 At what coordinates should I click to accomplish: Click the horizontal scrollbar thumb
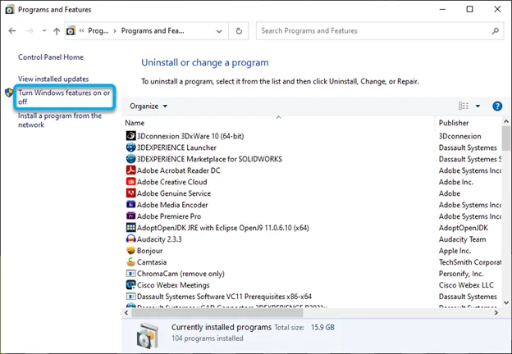tap(217, 312)
